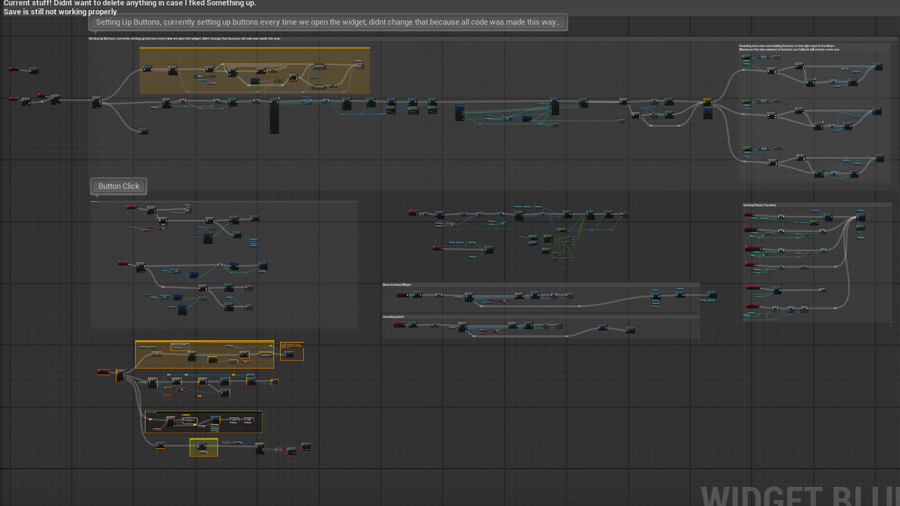The image size is (900, 506).
Task: Click the tall dark node hanging below the main execution line
Action: (x=274, y=117)
